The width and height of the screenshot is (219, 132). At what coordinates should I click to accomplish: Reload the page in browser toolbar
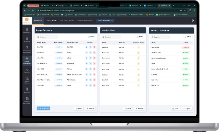(33, 10)
